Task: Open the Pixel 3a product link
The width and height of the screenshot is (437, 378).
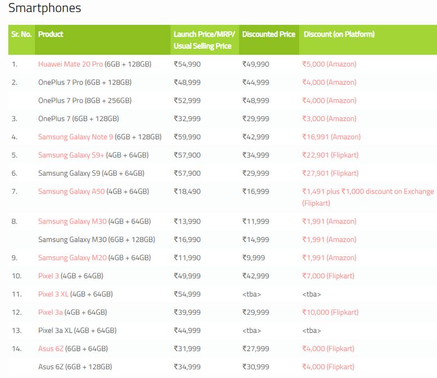Action: point(50,313)
